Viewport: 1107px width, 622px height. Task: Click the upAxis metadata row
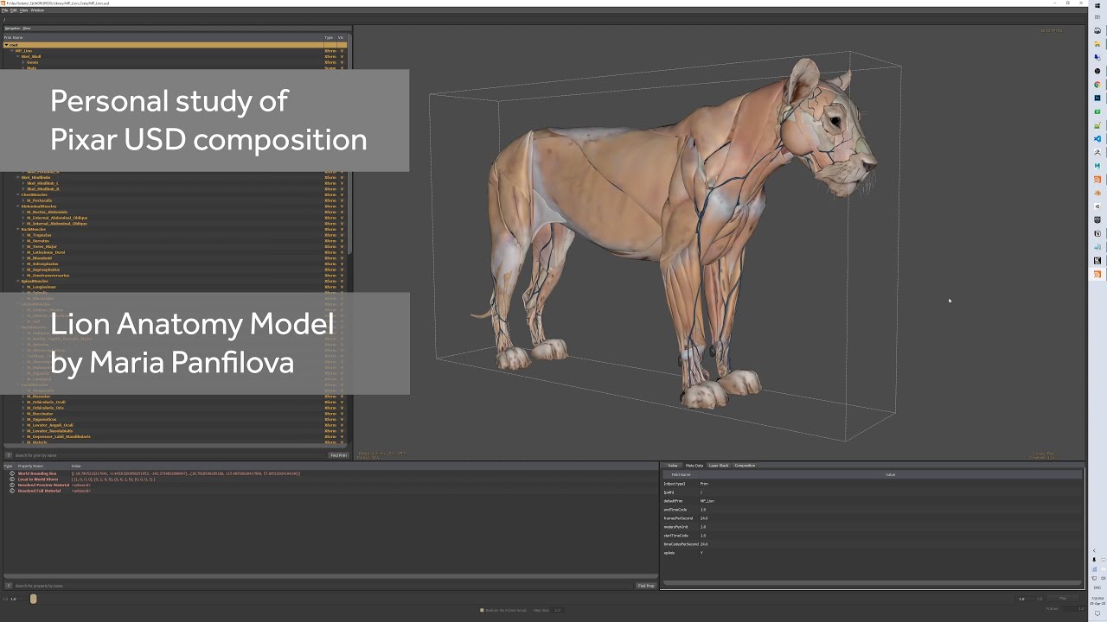tap(873, 553)
